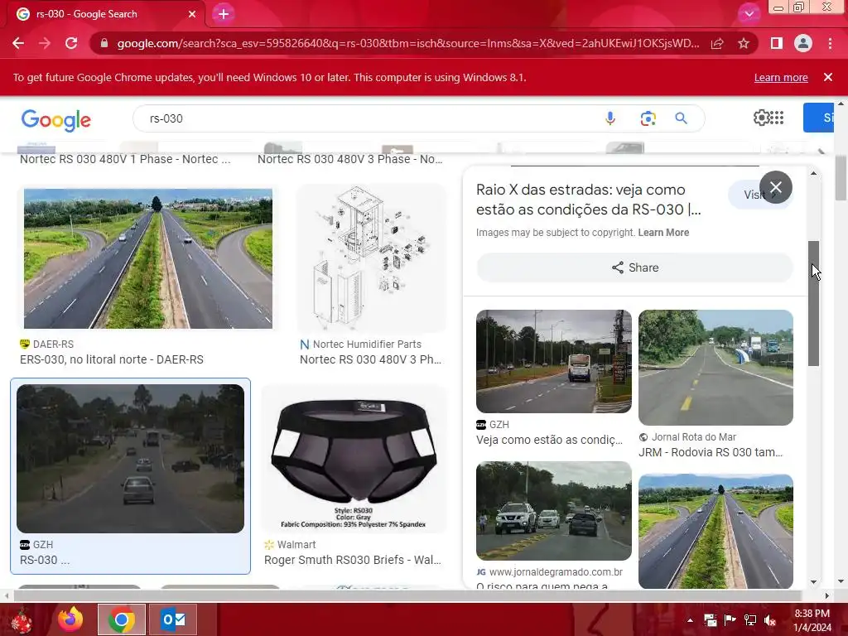
Task: Go back to the previous page
Action: pyautogui.click(x=18, y=43)
